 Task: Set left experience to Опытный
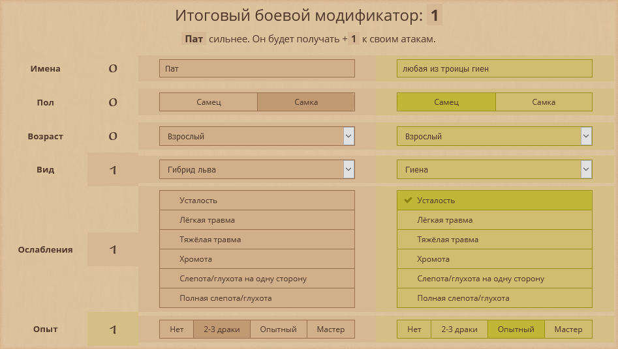point(278,329)
